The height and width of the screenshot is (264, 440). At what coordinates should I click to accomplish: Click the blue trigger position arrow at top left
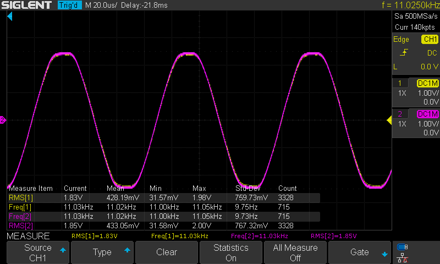(x=10, y=16)
